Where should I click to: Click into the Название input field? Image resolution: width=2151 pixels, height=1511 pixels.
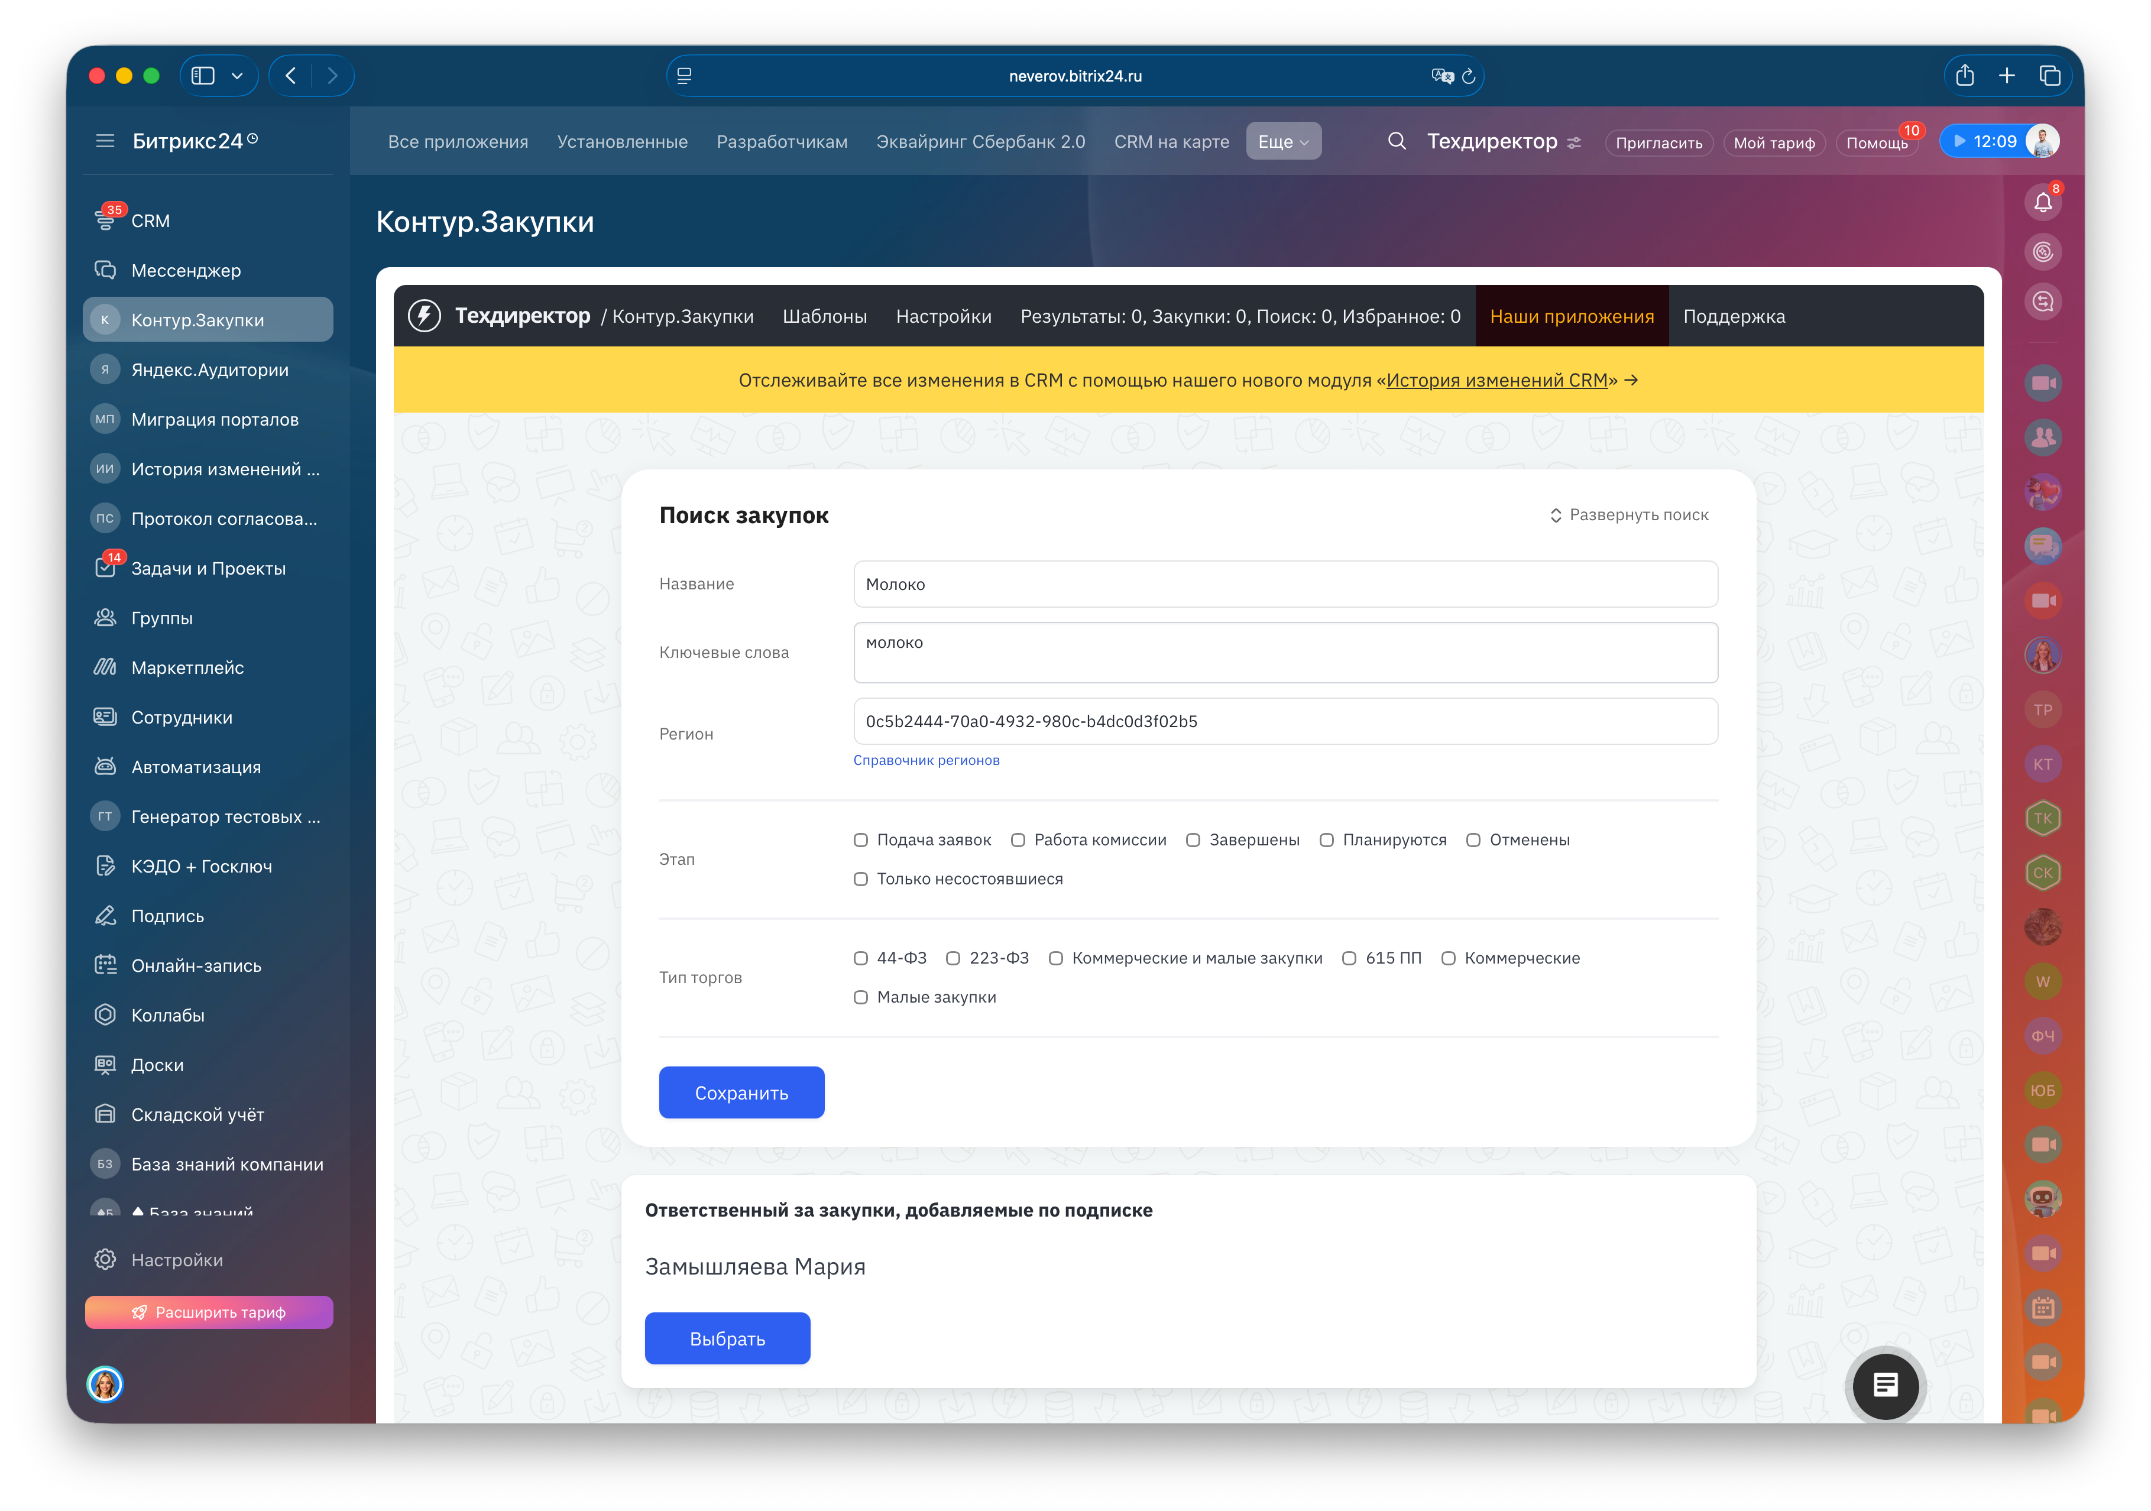click(1284, 585)
